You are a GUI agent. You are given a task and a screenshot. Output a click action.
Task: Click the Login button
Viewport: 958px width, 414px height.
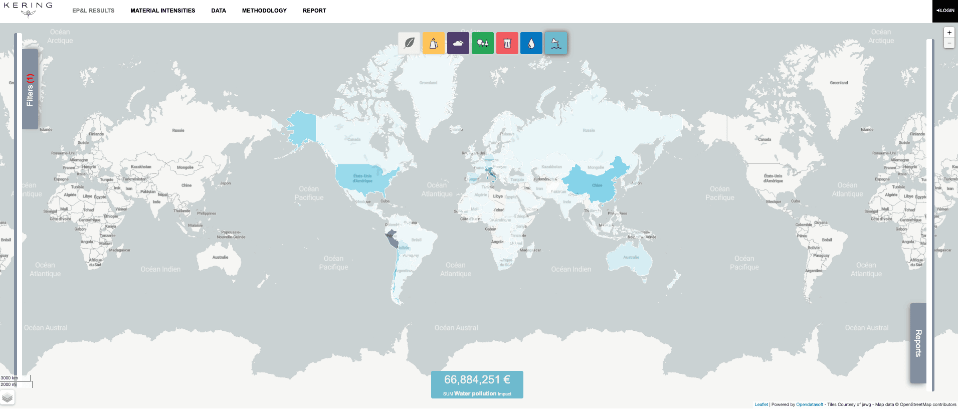(945, 11)
